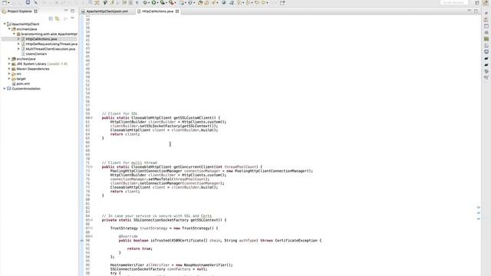Open Project Explorer view menu triangle
491x276 pixels.
click(x=72, y=18)
